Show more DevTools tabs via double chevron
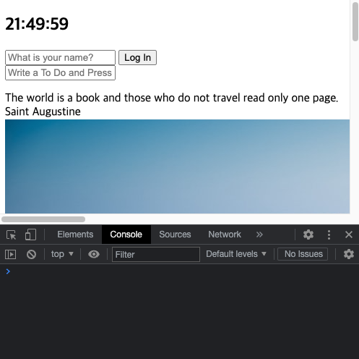Screen dimensions: 359x359 [259, 235]
